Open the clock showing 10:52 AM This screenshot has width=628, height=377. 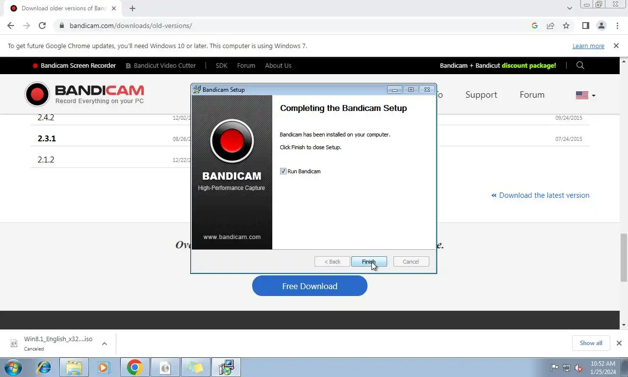click(x=603, y=367)
